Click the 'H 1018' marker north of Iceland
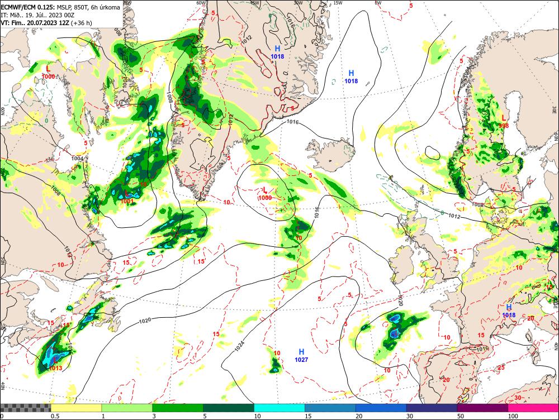Screen dimensions: 559x420 351,77
